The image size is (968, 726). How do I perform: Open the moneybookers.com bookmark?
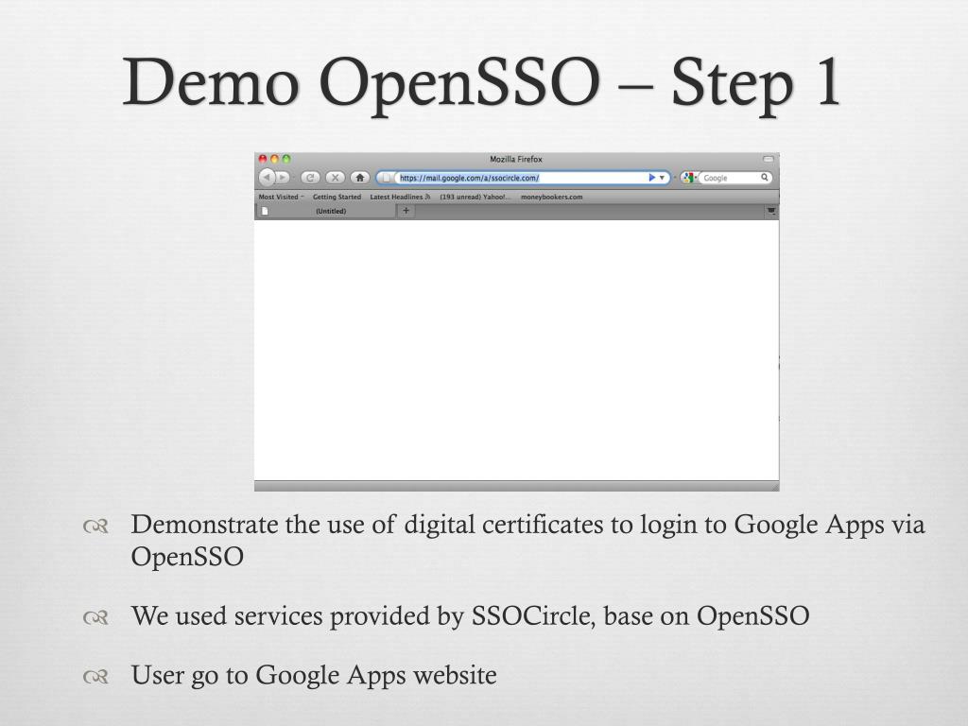click(x=551, y=197)
